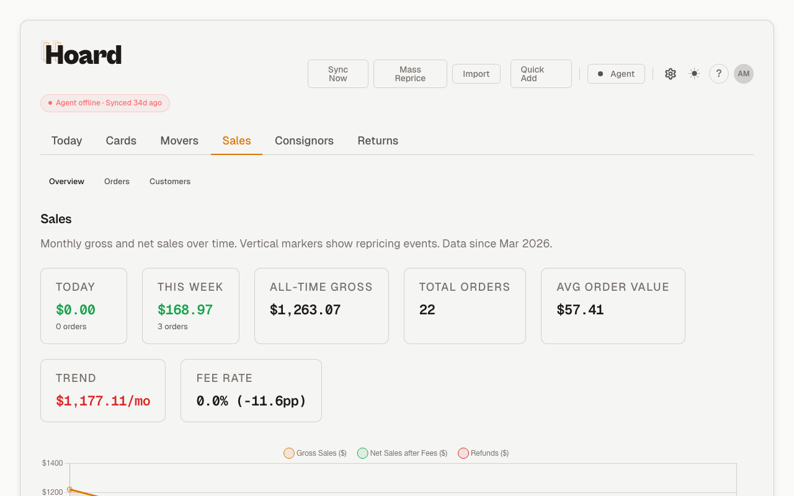Image resolution: width=794 pixels, height=496 pixels.
Task: Toggle Net Sales after Fees legend series
Action: tap(403, 453)
